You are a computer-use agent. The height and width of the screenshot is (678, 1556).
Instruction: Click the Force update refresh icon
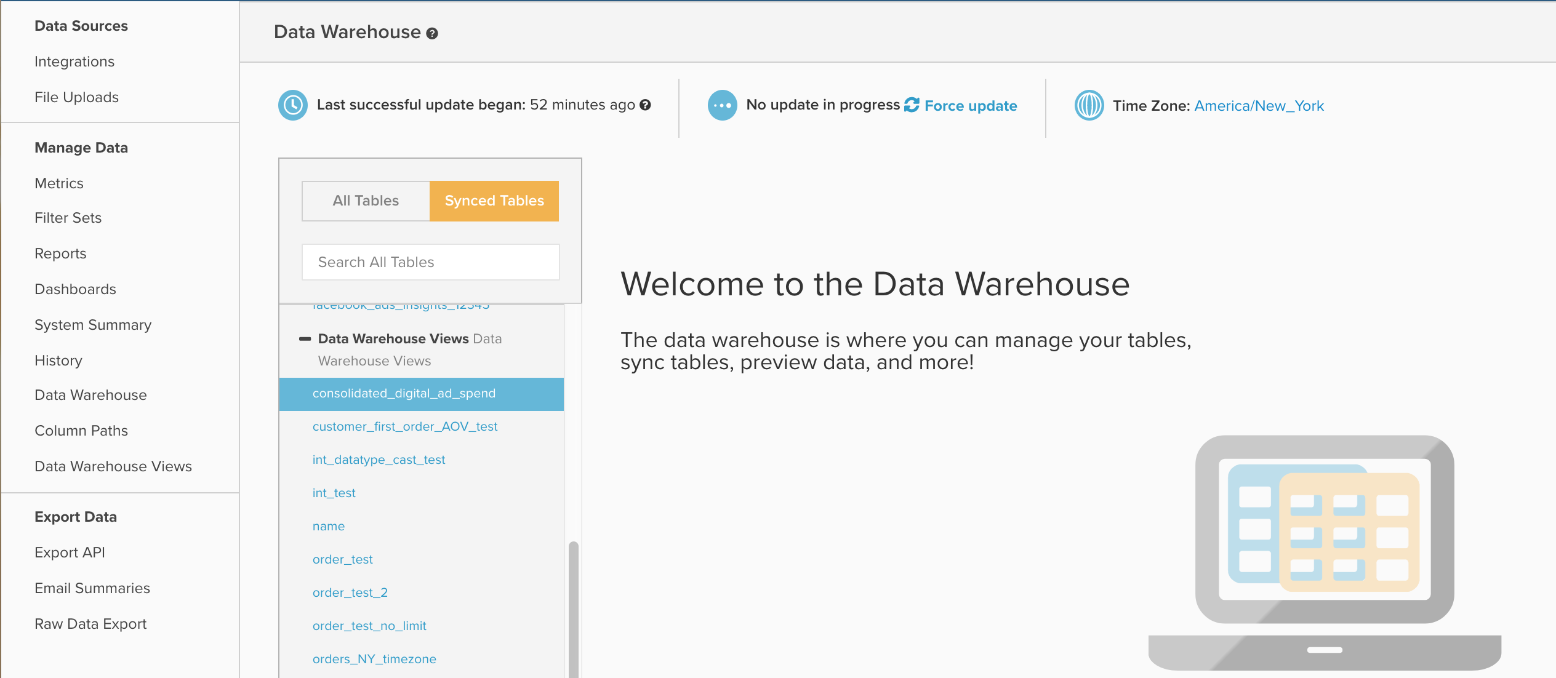pos(912,105)
